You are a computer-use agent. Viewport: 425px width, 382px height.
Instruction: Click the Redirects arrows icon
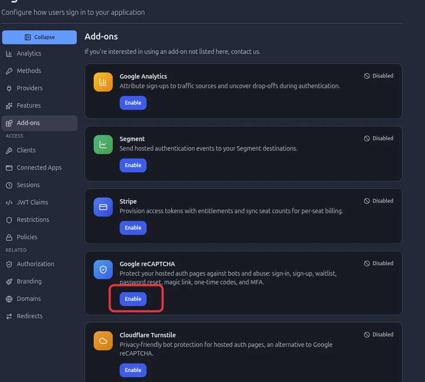pos(9,316)
